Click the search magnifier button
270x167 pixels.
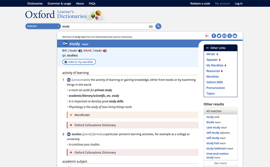(158, 26)
